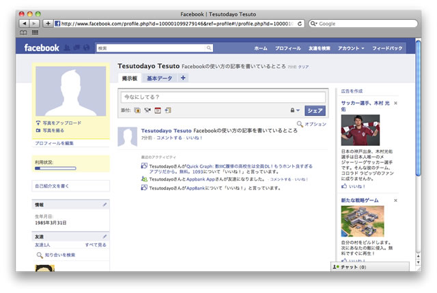Switch to the 掲示板 tab
Screen dimensions: 437x293
[x=130, y=78]
